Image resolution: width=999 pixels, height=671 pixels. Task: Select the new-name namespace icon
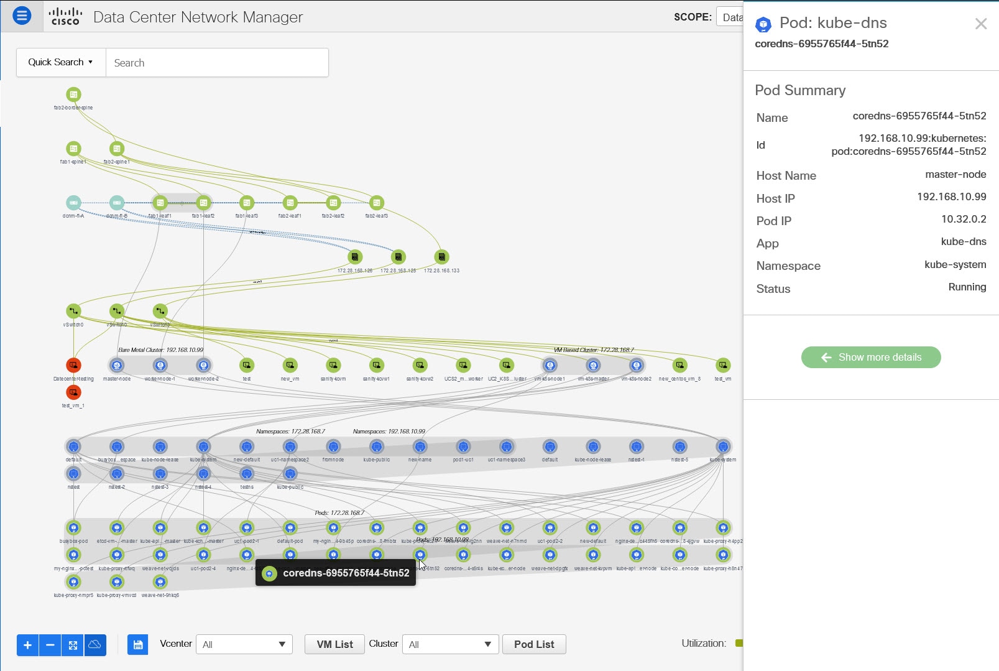point(420,447)
